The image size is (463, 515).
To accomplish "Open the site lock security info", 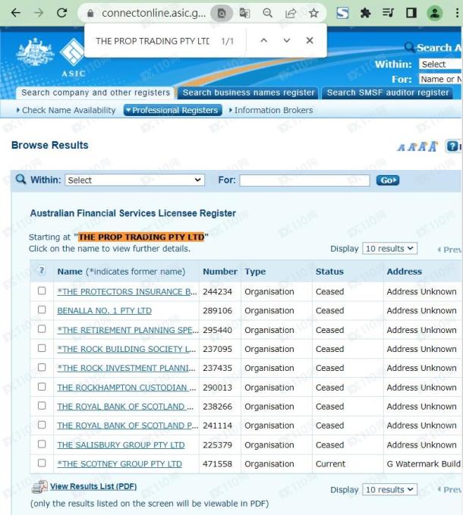I will coord(90,13).
